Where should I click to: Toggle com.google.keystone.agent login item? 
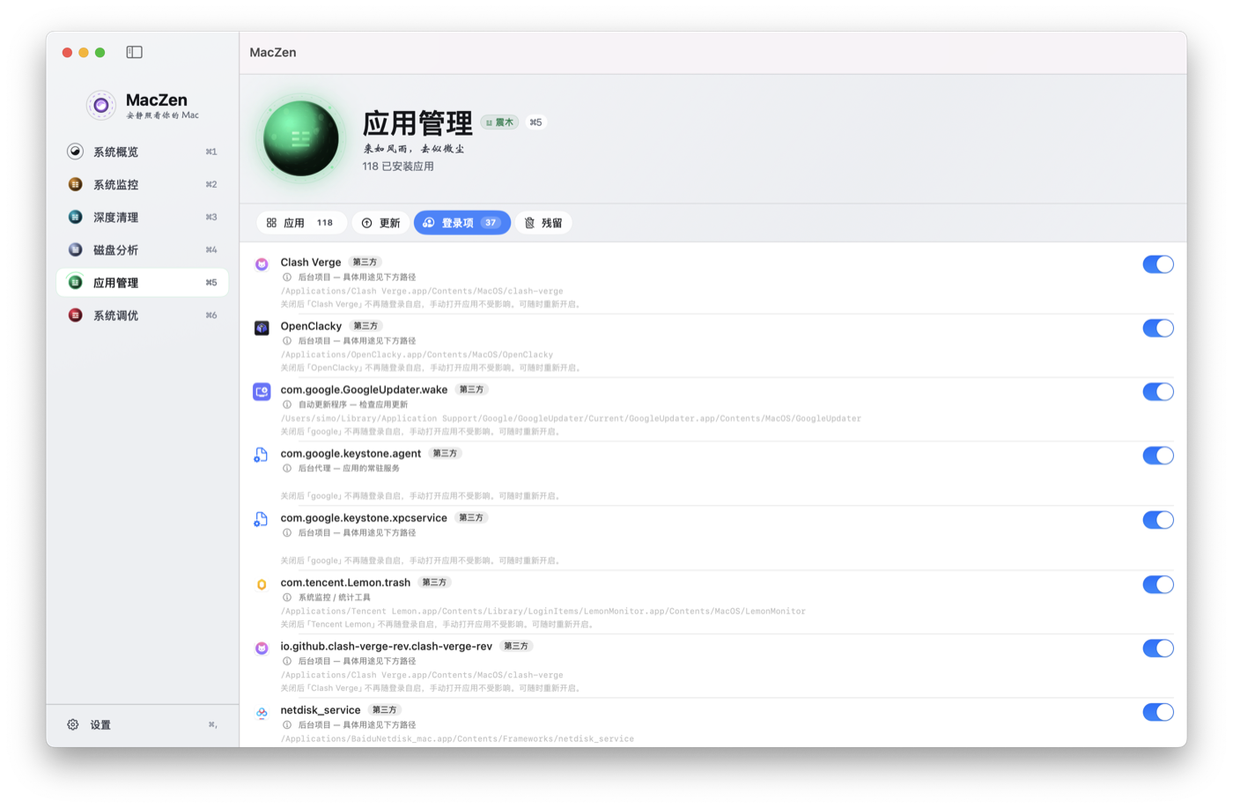click(x=1158, y=456)
